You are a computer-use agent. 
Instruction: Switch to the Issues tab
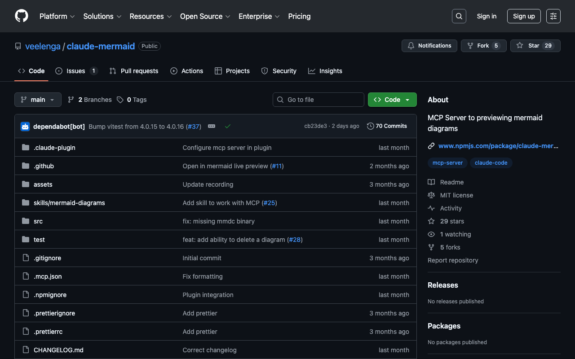click(x=76, y=71)
